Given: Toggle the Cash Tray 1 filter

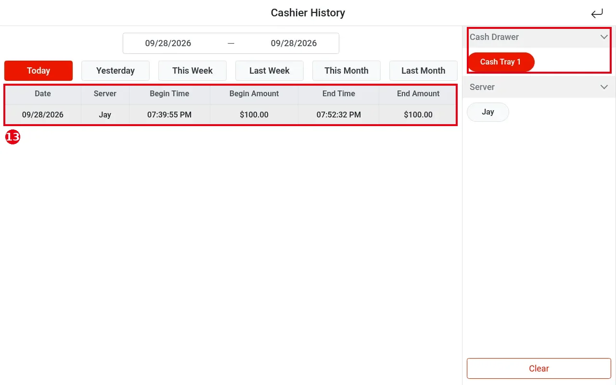Looking at the screenshot, I should click(500, 62).
